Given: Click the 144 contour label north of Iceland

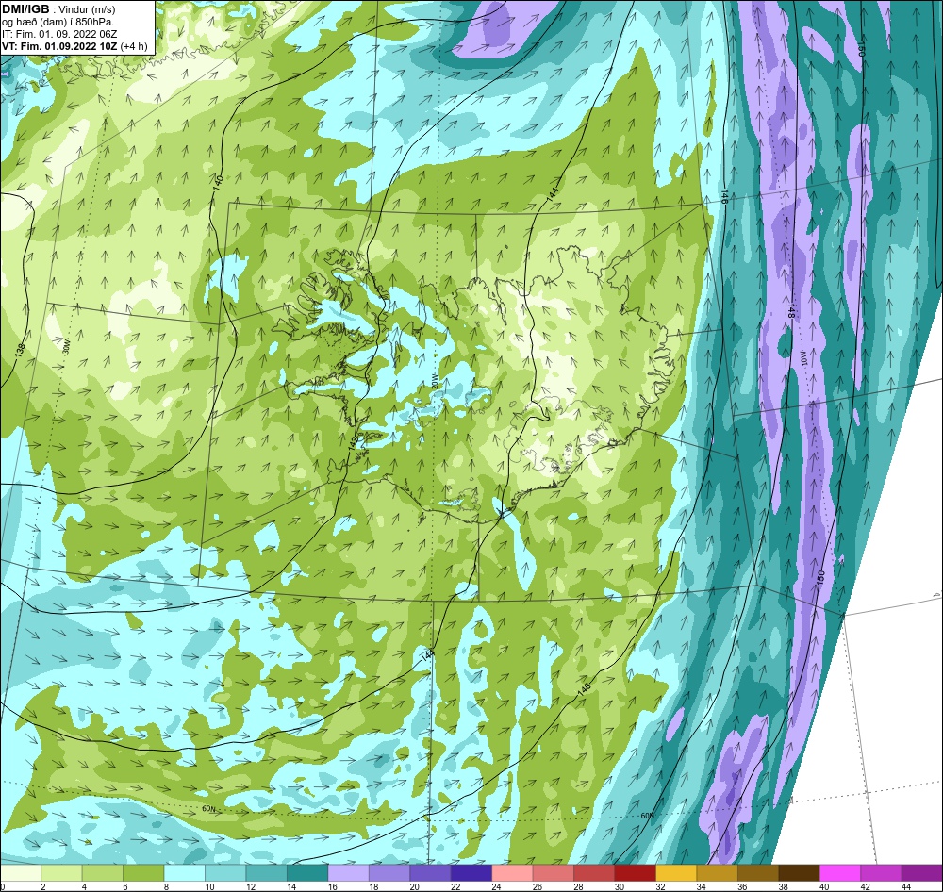Looking at the screenshot, I should point(553,193).
